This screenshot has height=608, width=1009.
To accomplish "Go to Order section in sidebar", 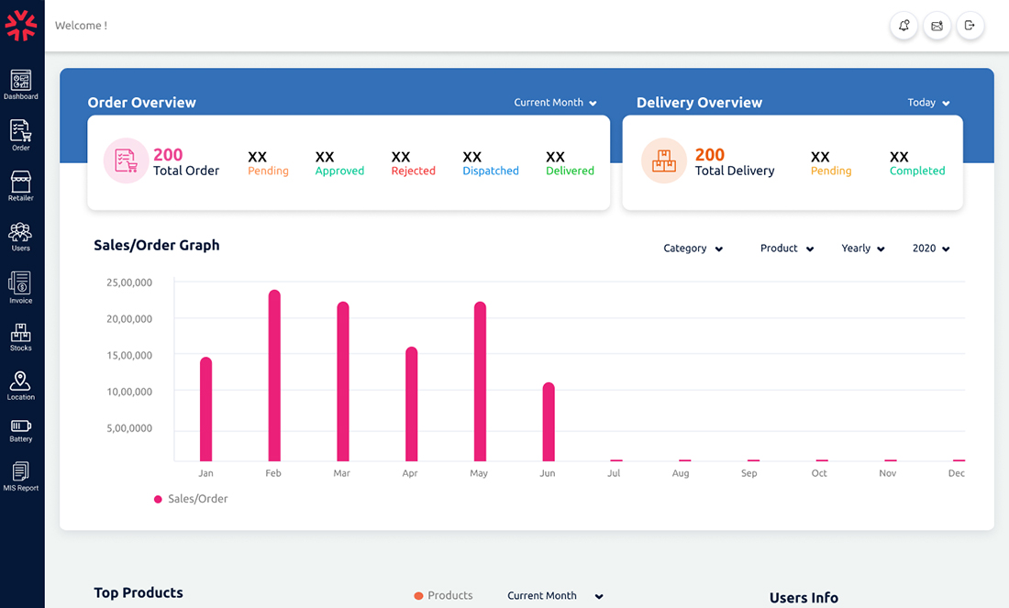I will [x=20, y=135].
